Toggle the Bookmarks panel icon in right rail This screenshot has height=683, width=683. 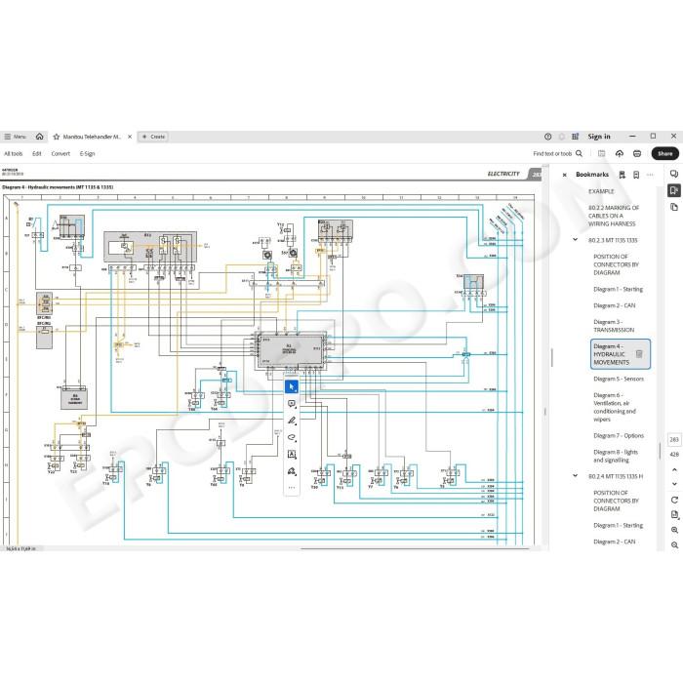[x=674, y=190]
